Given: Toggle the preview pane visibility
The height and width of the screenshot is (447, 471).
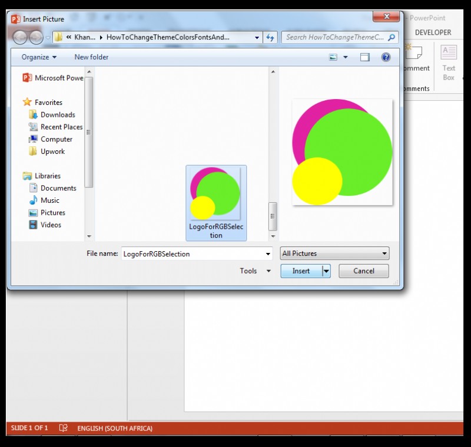Looking at the screenshot, I should (364, 57).
